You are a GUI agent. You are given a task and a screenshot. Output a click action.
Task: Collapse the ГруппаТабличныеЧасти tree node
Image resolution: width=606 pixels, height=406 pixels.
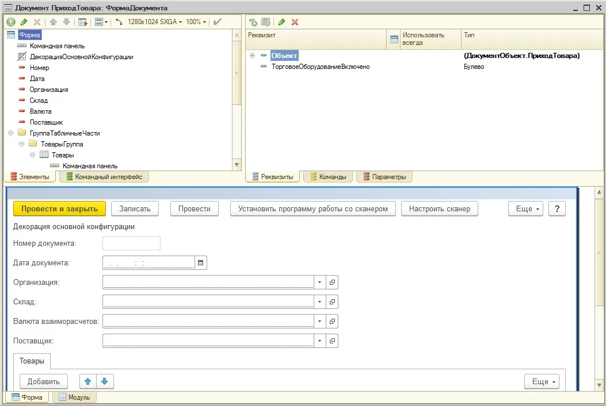pyautogui.click(x=11, y=133)
